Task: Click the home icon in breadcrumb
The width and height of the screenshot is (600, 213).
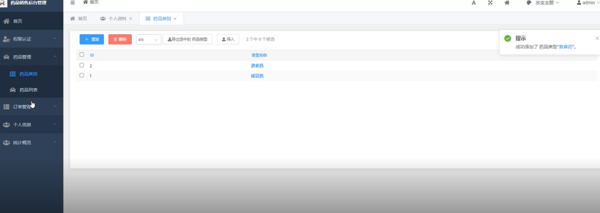Action: (x=85, y=2)
